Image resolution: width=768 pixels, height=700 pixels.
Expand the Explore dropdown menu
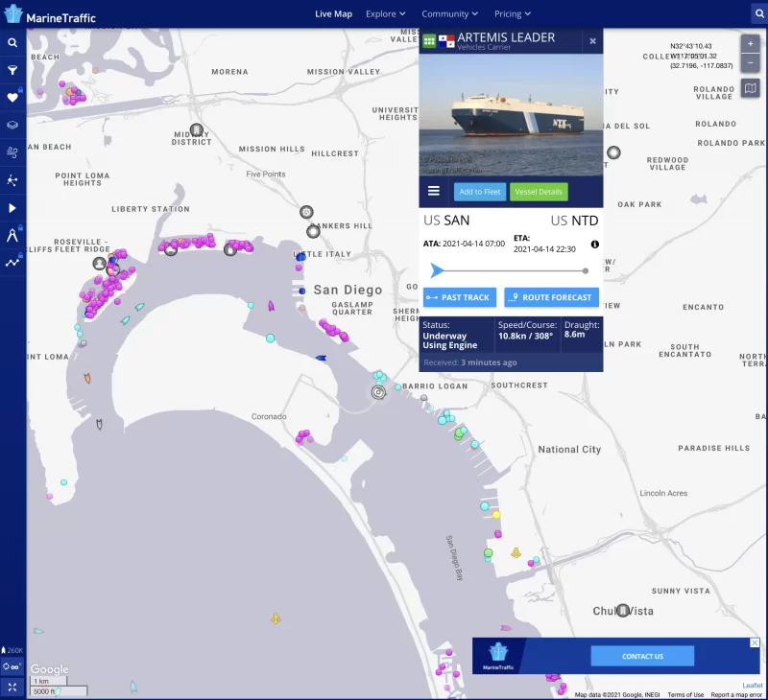click(x=385, y=14)
